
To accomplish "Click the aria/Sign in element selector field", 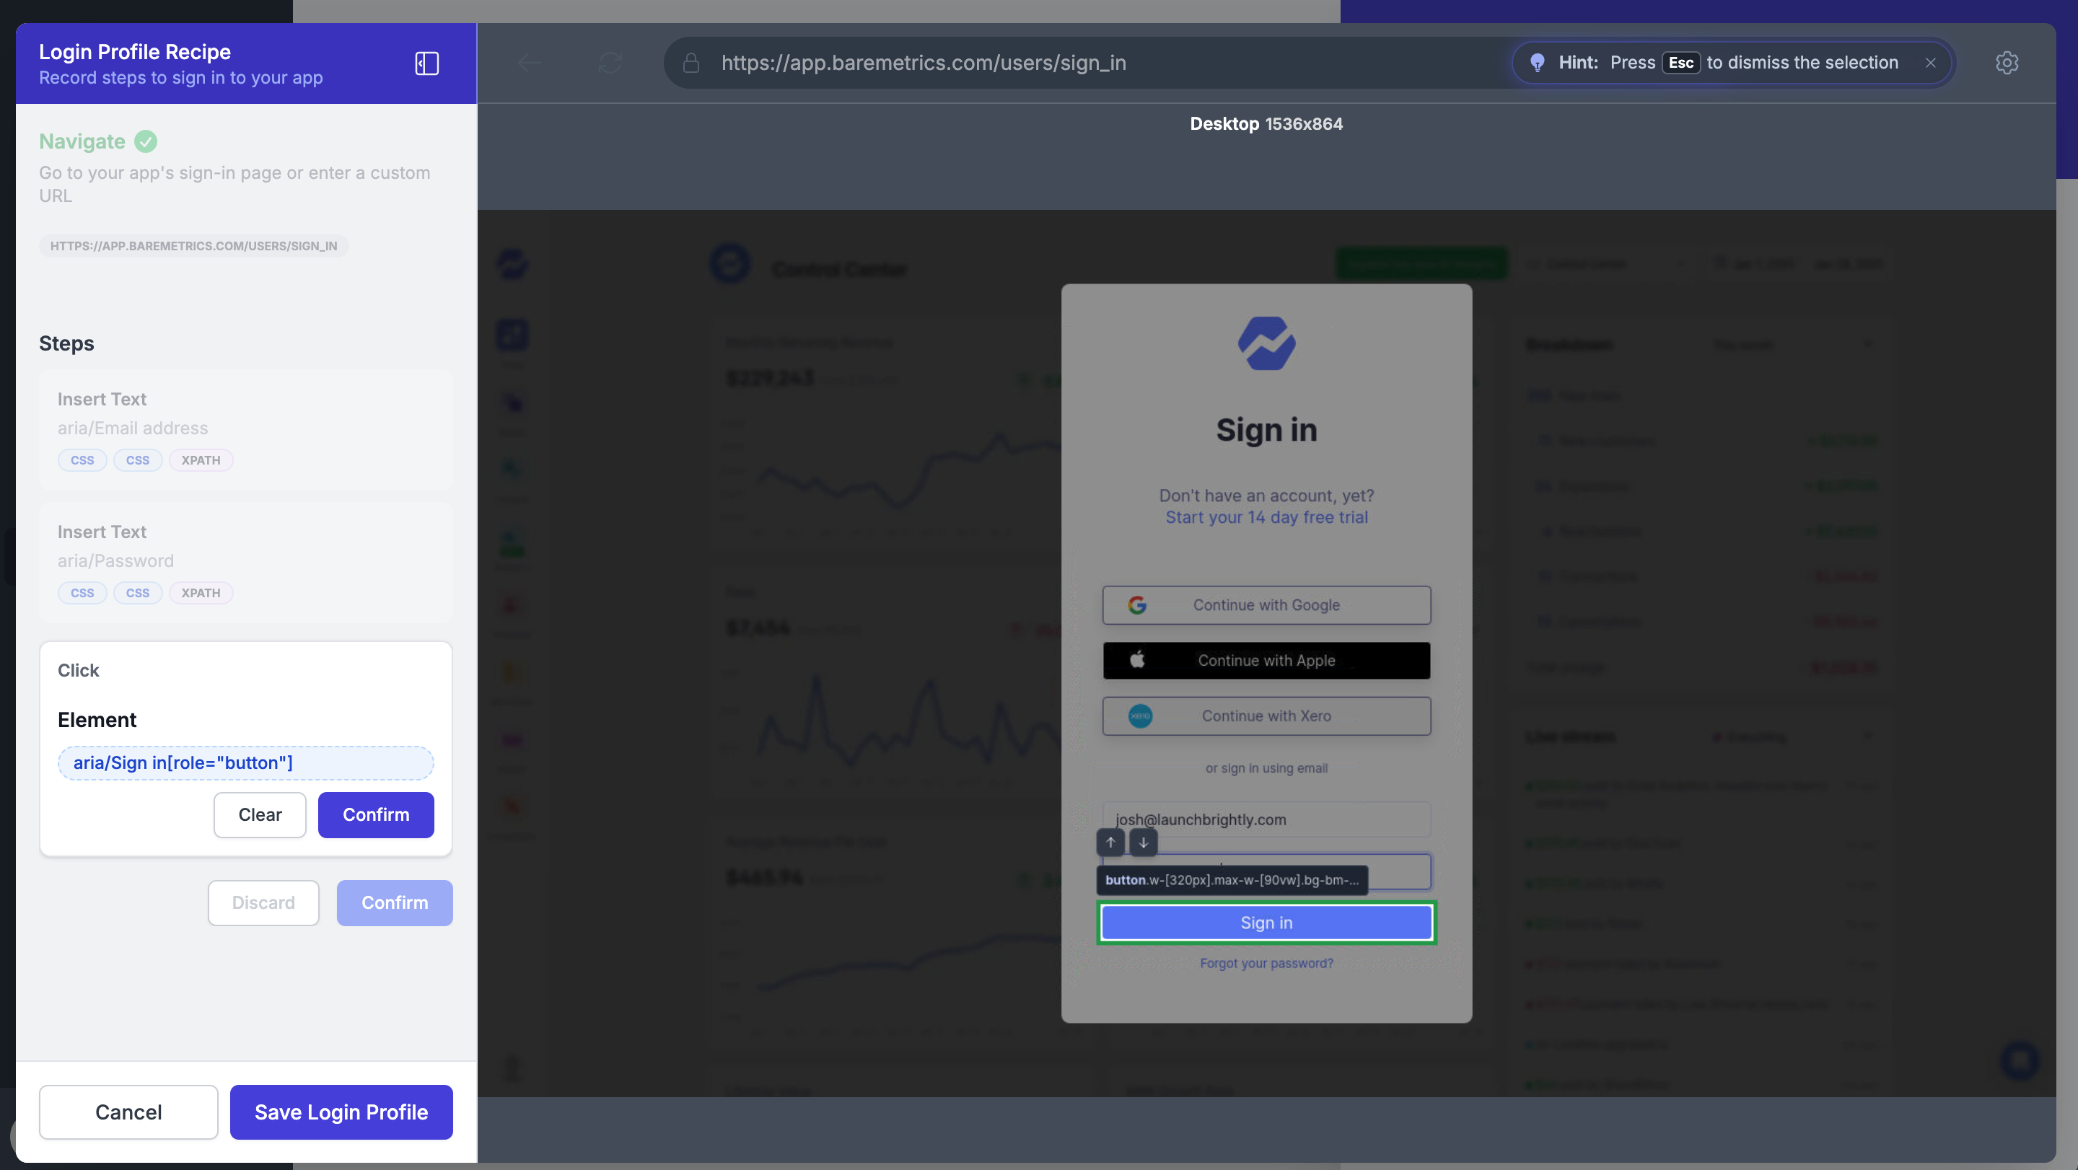I will 246,762.
